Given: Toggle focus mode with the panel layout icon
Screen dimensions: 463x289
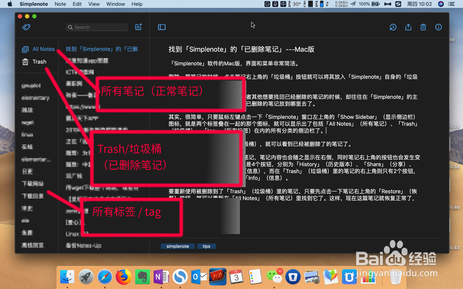Looking at the screenshot, I should pos(162,27).
